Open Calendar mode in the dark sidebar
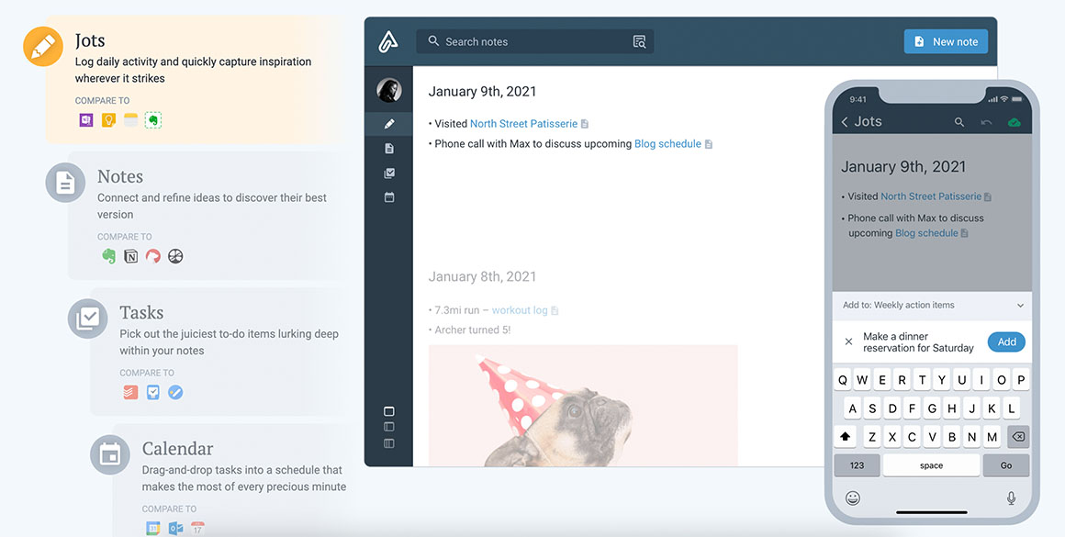The width and height of the screenshot is (1065, 537). click(389, 197)
